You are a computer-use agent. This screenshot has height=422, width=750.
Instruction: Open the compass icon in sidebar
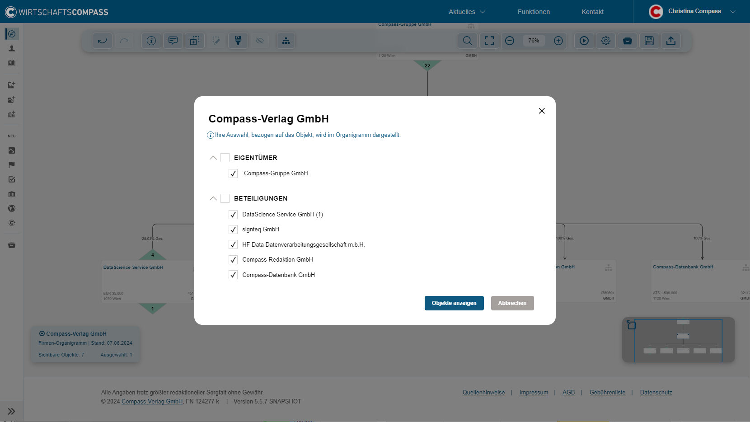12,34
